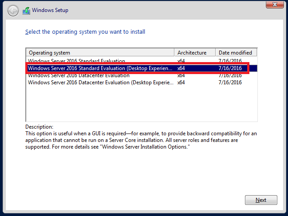Click x64 in the highlighted Standard Desktop Experience row

tap(181, 68)
